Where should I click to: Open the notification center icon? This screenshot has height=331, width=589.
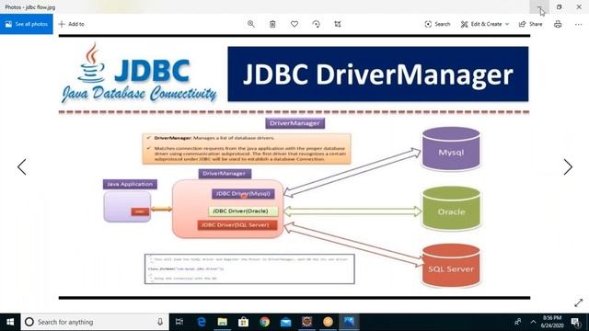[575, 322]
